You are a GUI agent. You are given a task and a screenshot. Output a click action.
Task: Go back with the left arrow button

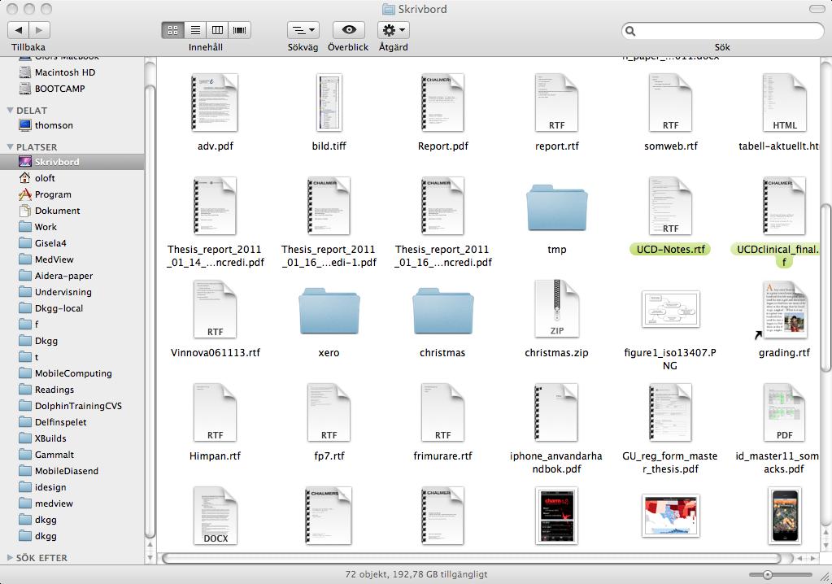pyautogui.click(x=19, y=30)
